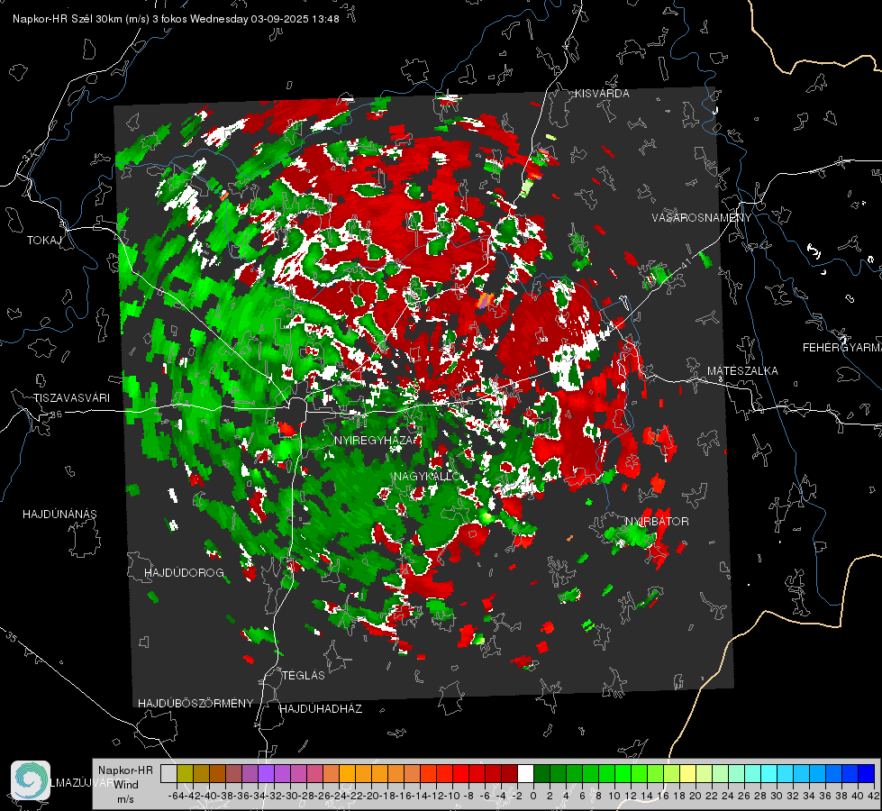Viewport: 882px width, 811px height.
Task: Click the road number 41 label near Vásárosnamény
Action: (x=685, y=263)
